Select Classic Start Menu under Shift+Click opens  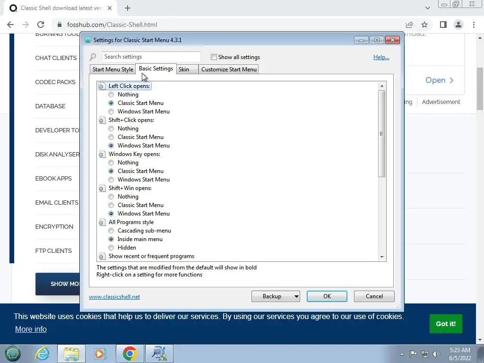(x=111, y=138)
